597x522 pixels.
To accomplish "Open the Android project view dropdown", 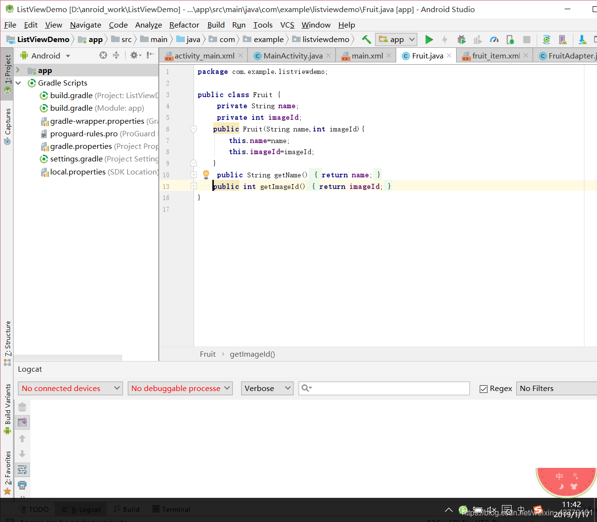I will (x=46, y=56).
